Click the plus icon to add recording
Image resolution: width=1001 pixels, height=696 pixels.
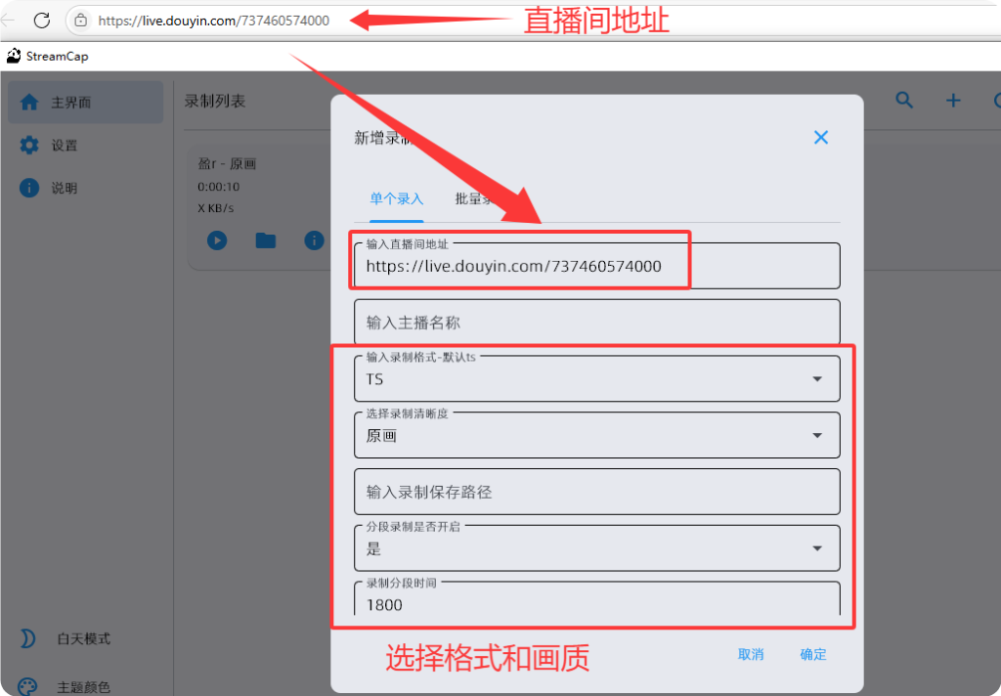pos(953,101)
